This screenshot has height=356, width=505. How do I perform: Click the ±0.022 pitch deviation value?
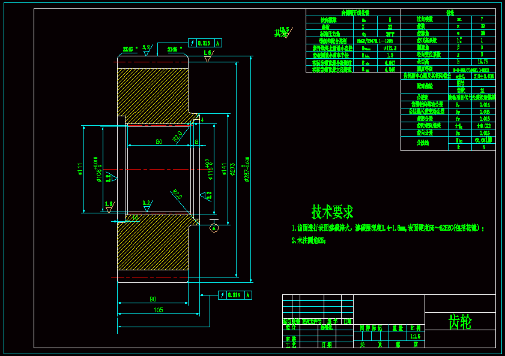[x=483, y=126]
